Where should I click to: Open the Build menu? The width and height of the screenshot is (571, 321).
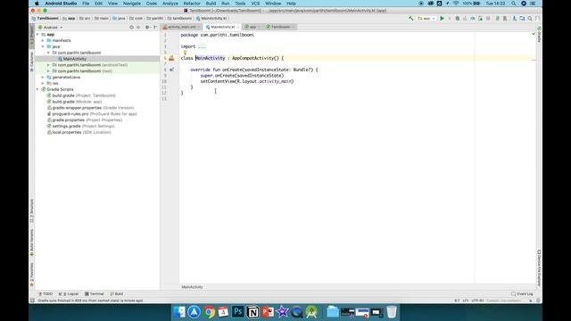click(211, 4)
